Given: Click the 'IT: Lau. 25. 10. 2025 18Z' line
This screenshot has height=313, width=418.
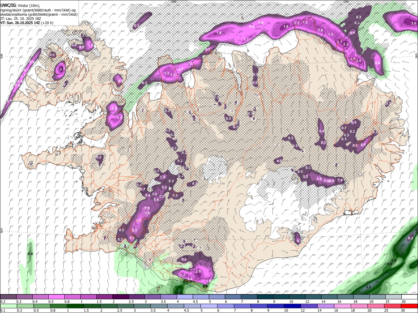Looking at the screenshot, I should point(20,19).
